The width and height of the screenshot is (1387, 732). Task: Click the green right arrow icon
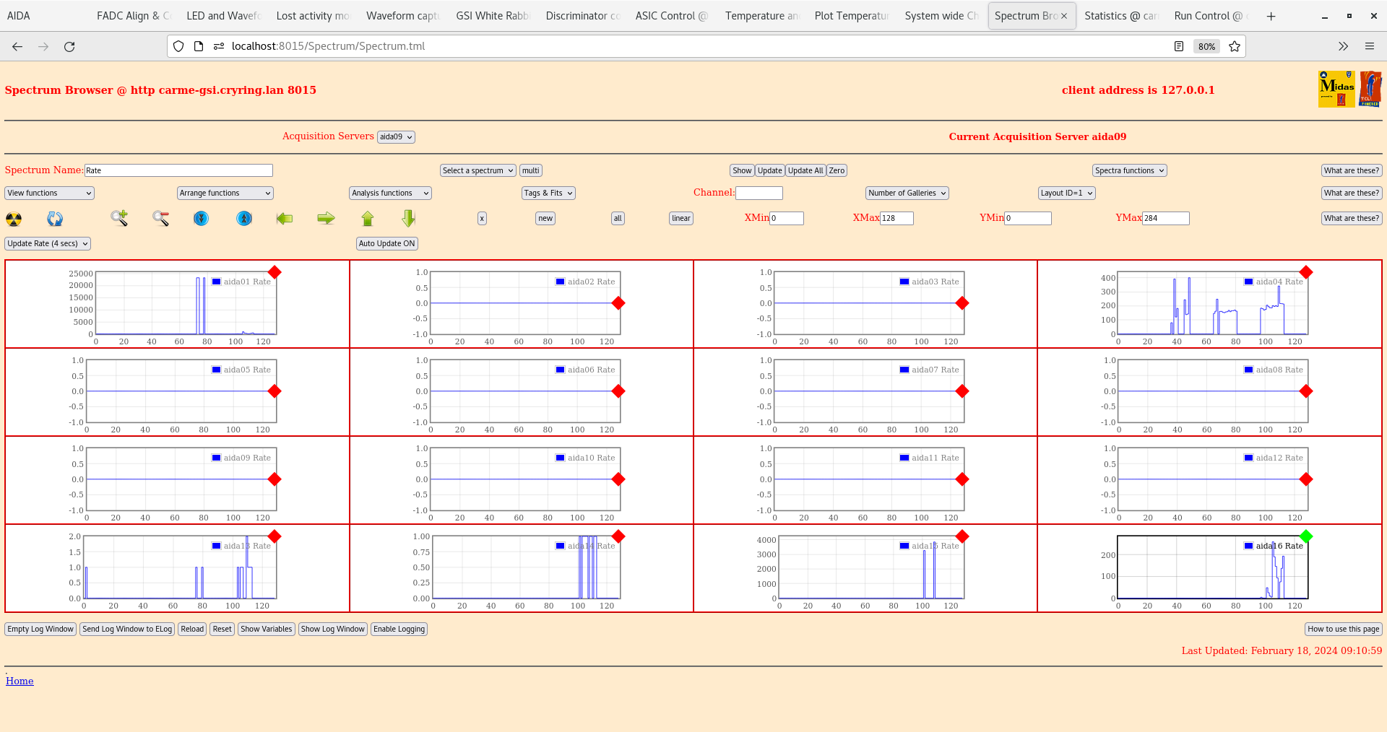tap(326, 218)
